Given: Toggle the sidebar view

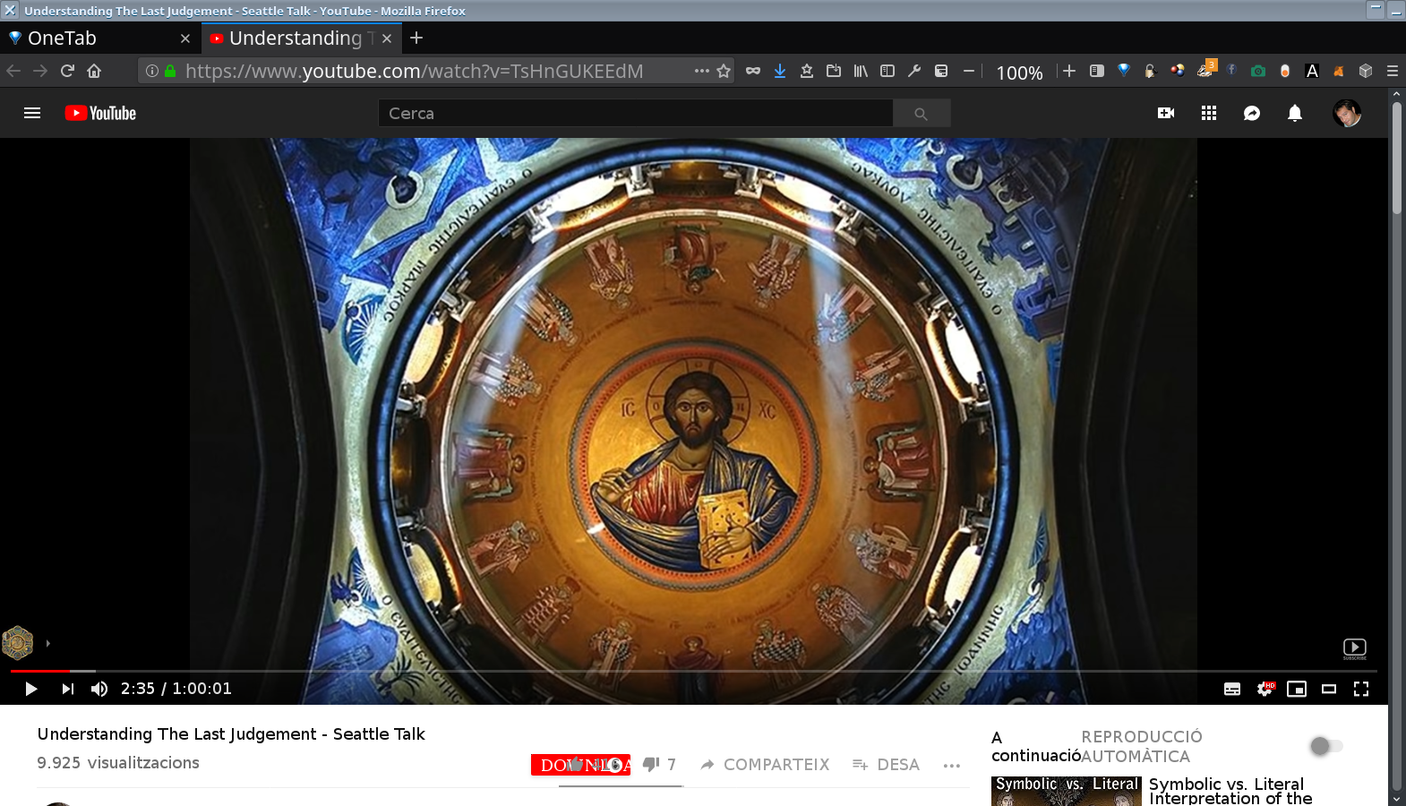Looking at the screenshot, I should coord(887,71).
